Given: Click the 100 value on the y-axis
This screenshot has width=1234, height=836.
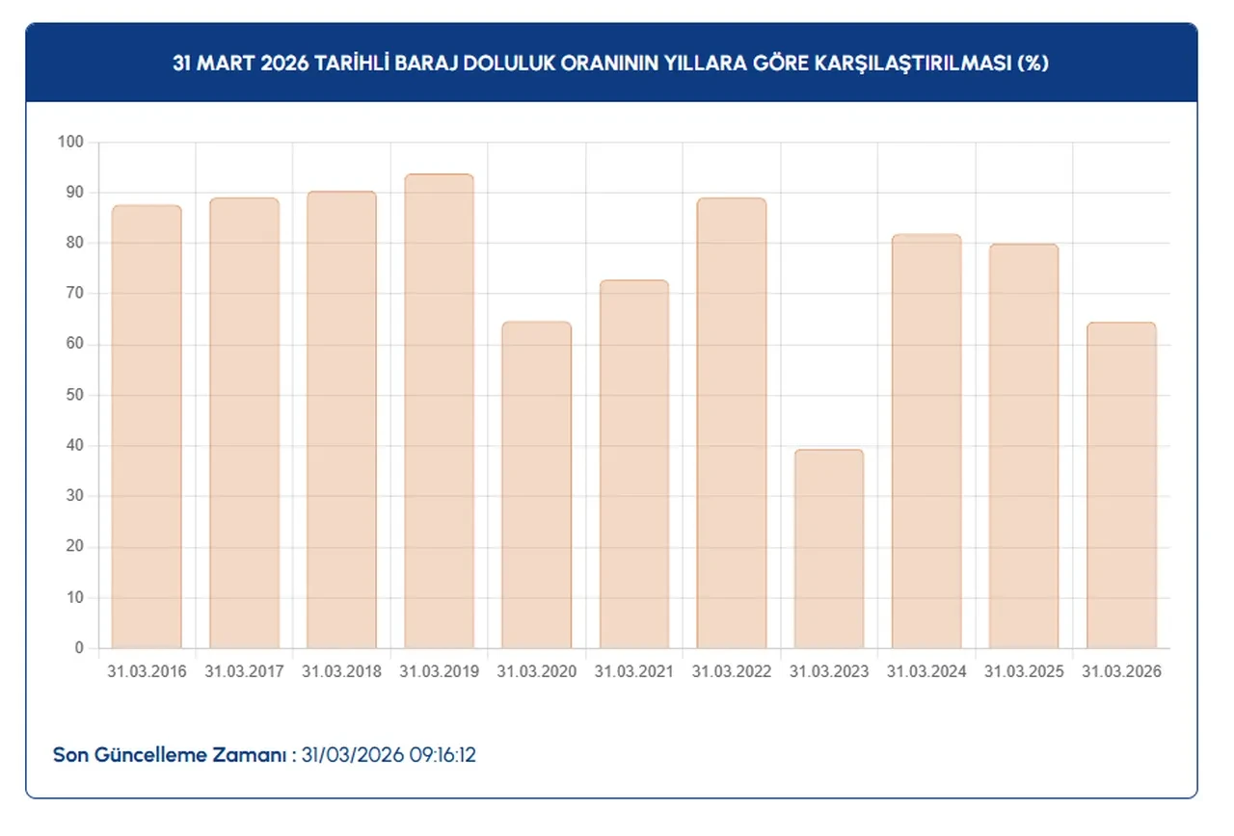Looking at the screenshot, I should pyautogui.click(x=72, y=143).
